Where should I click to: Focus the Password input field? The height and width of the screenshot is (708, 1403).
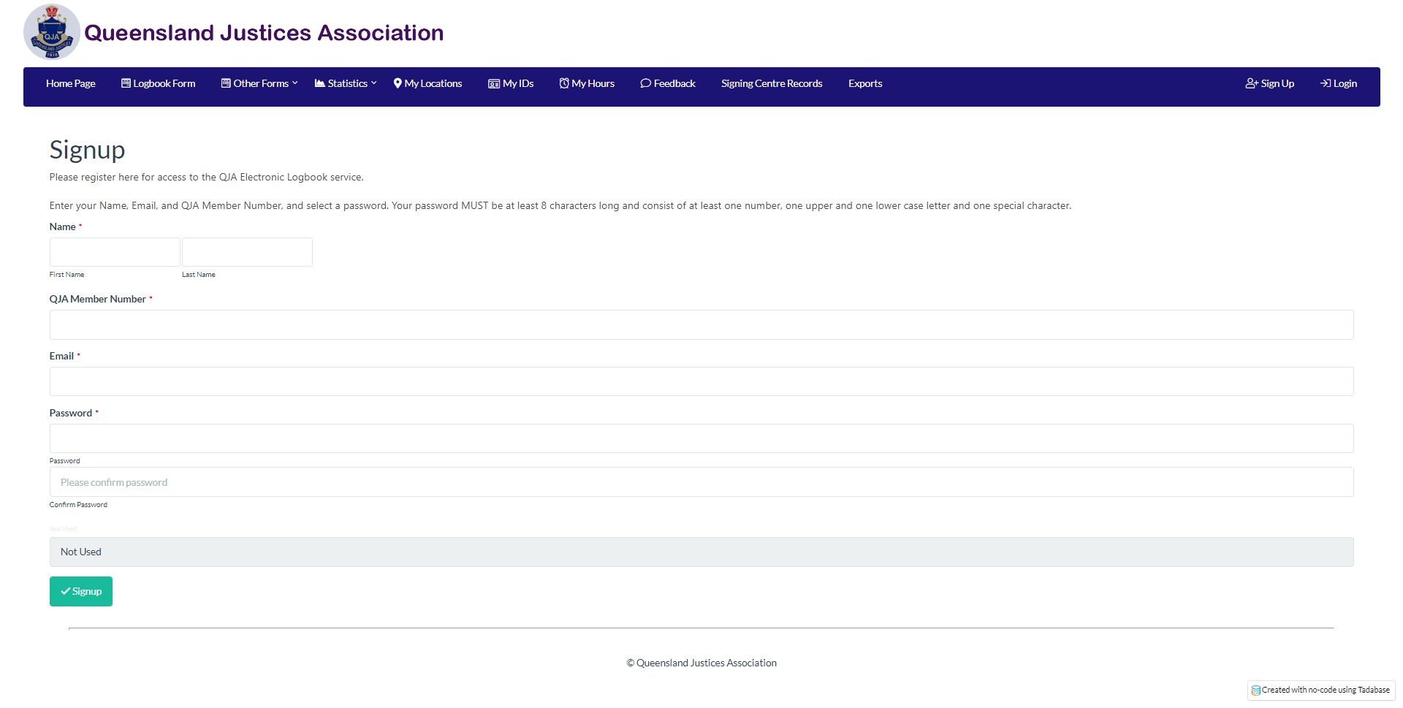(x=701, y=438)
